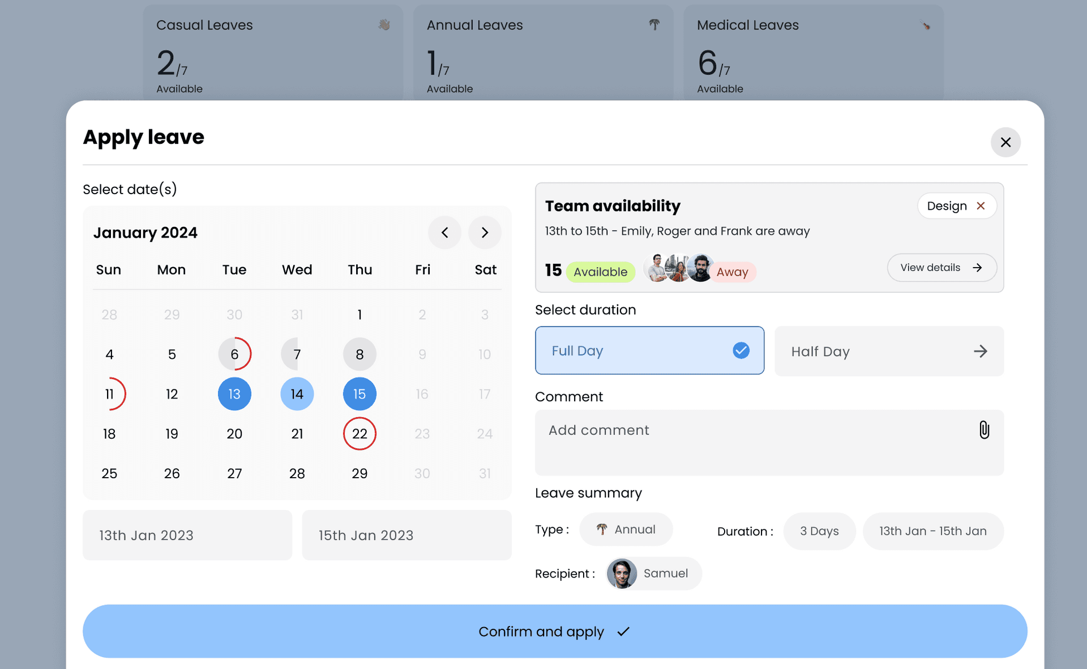Navigate to next month using right chevron
Viewport: 1087px width, 669px height.
485,232
